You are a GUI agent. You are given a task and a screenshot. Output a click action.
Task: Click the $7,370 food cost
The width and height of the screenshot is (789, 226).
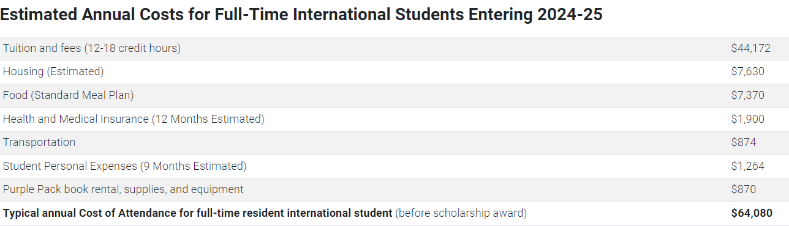click(x=747, y=95)
